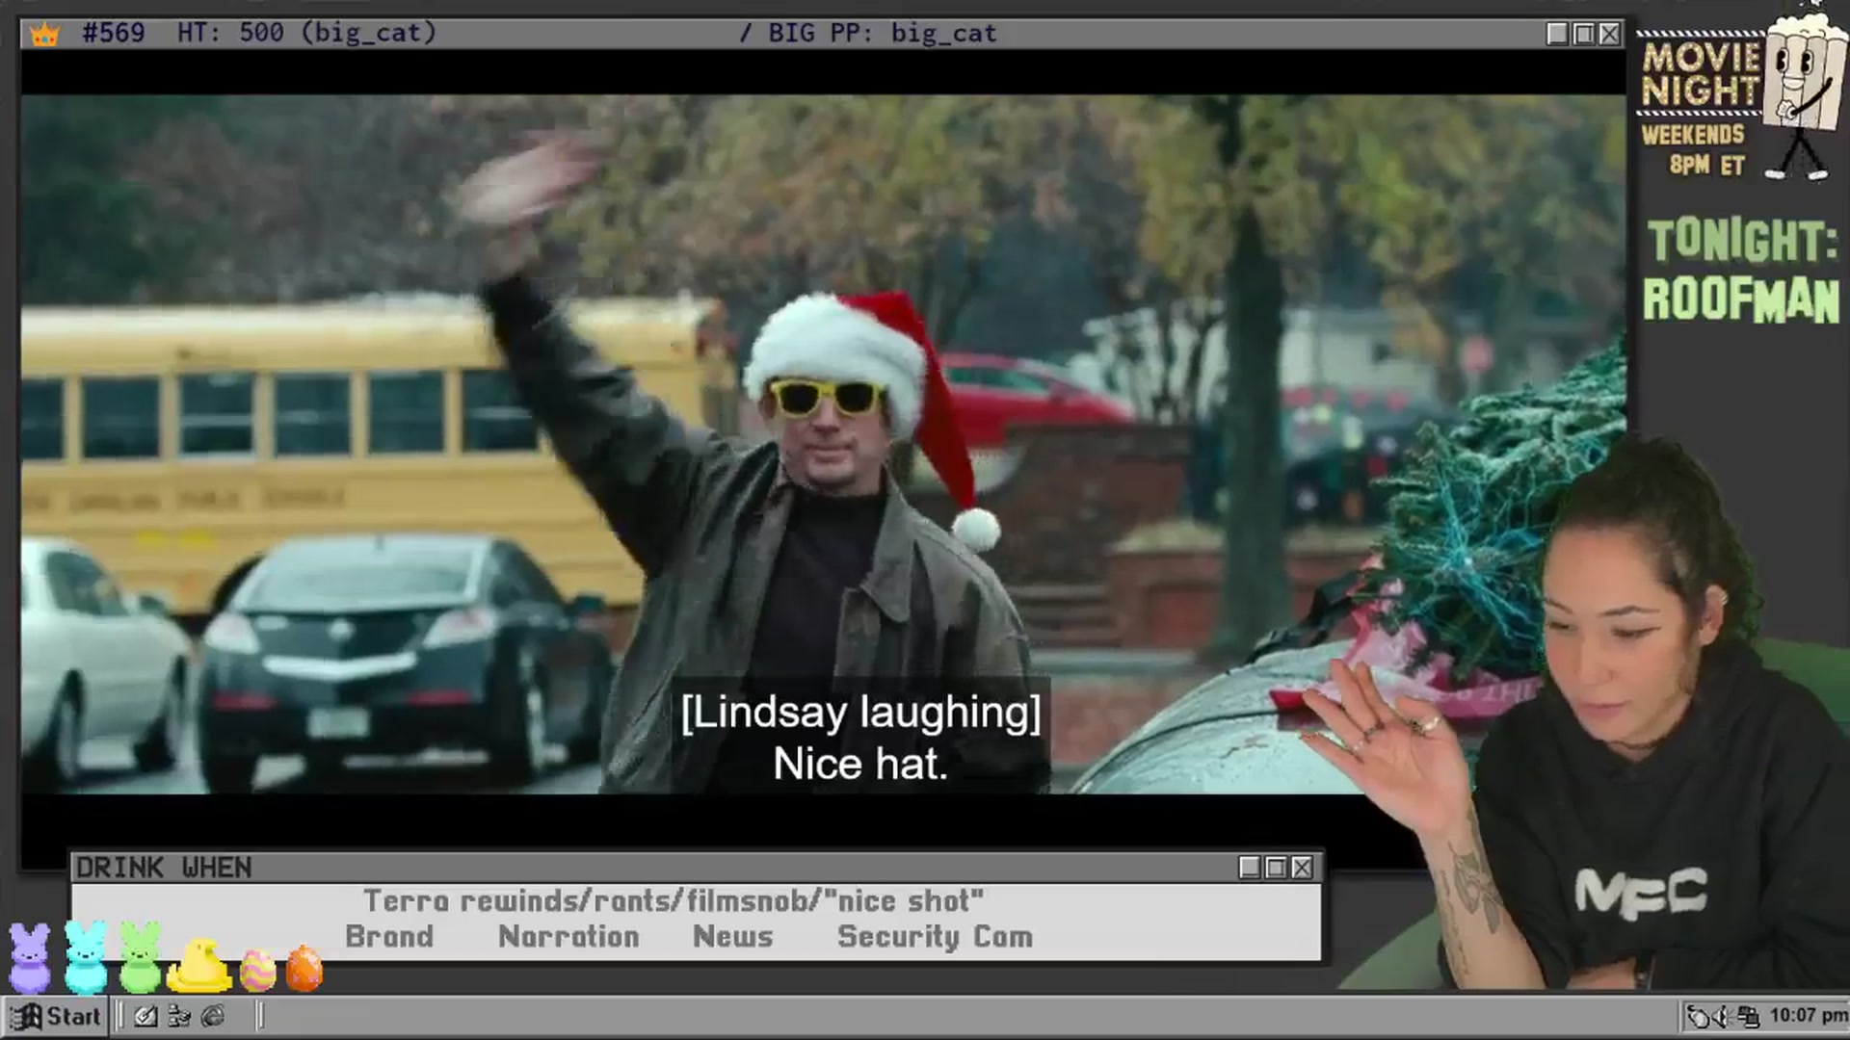The image size is (1850, 1040).
Task: Close the DRINK WHEN window
Action: coord(1302,868)
